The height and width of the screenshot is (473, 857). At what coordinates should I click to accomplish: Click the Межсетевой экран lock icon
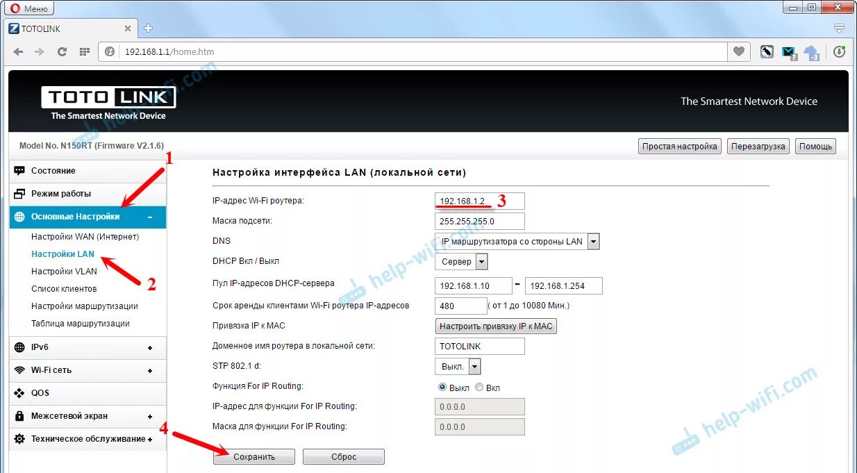tap(19, 416)
